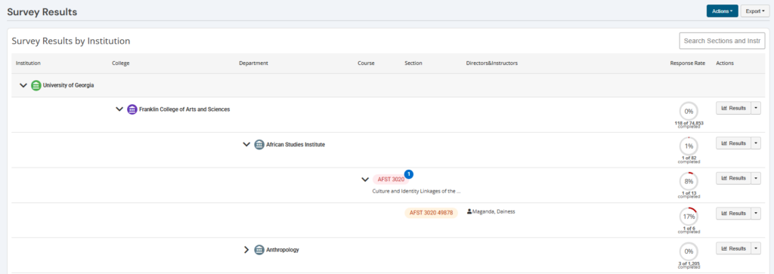
Task: Open Results dropdown arrow for African Studies Institute
Action: [756, 143]
